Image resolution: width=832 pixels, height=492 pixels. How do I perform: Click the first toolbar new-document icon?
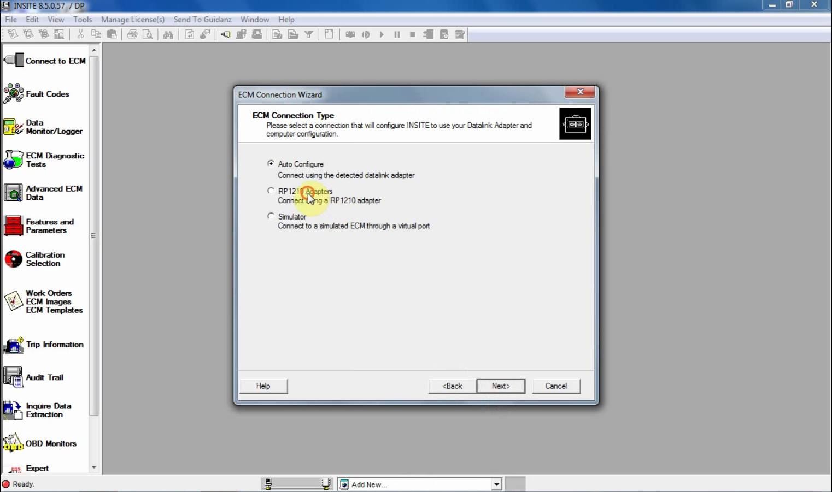coord(13,34)
